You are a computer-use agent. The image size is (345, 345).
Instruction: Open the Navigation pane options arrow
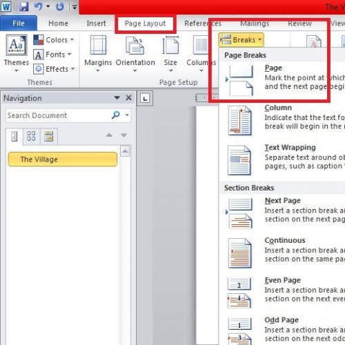117,98
